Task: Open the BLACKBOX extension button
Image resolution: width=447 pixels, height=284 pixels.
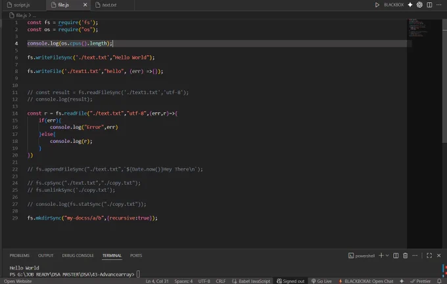Action: [394, 5]
